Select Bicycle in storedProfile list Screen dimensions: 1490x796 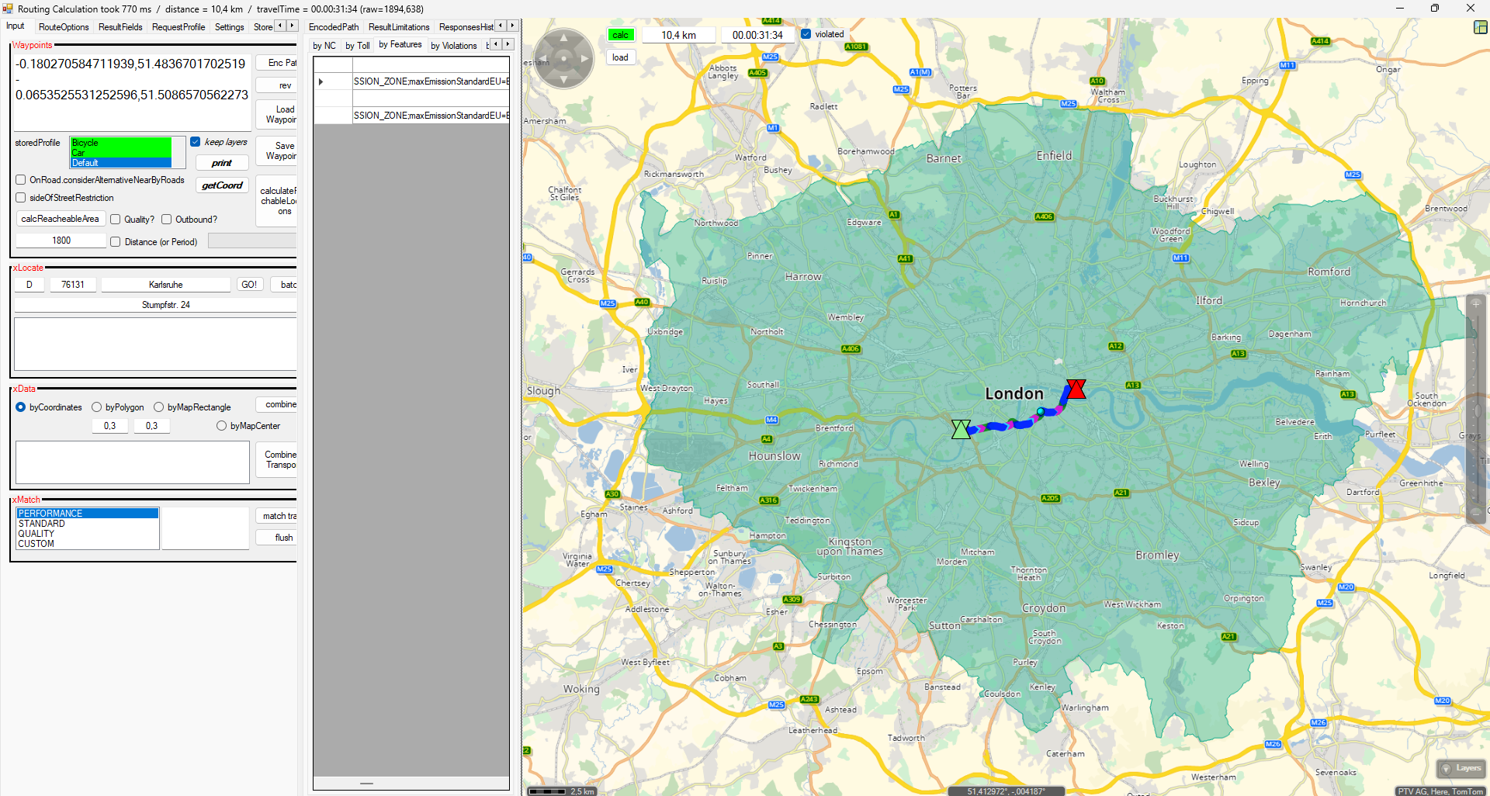(x=120, y=143)
